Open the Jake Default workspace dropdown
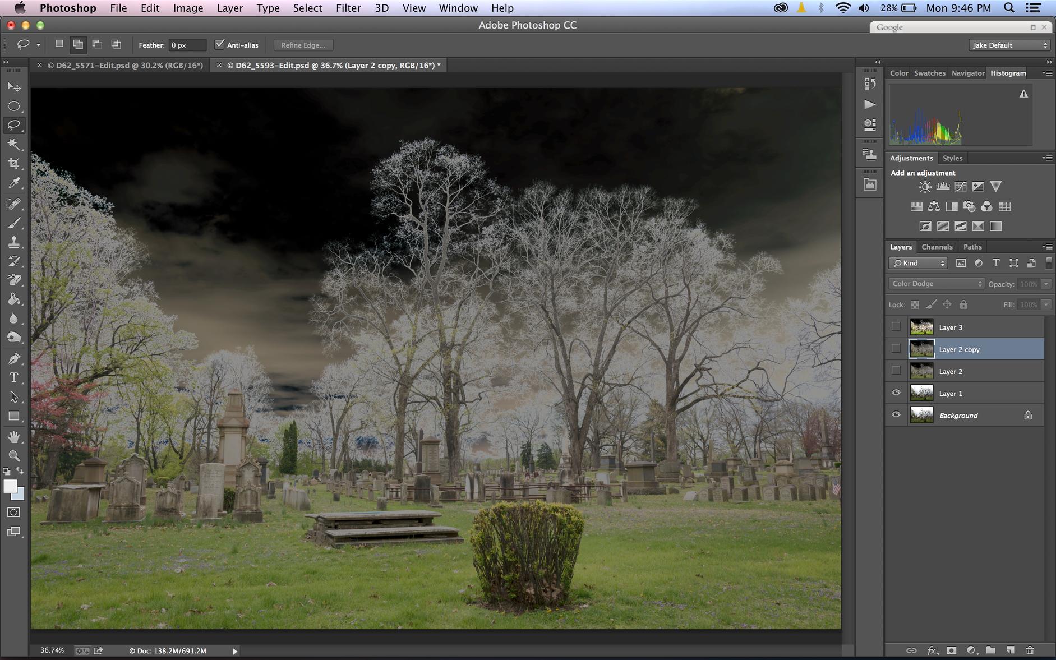 point(1009,45)
